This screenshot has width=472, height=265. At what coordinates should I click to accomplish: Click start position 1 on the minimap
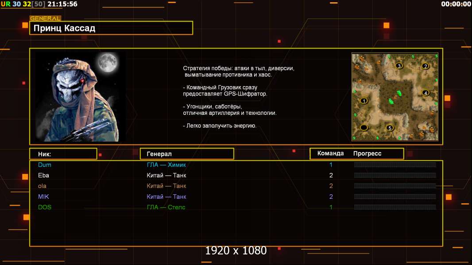point(364,101)
